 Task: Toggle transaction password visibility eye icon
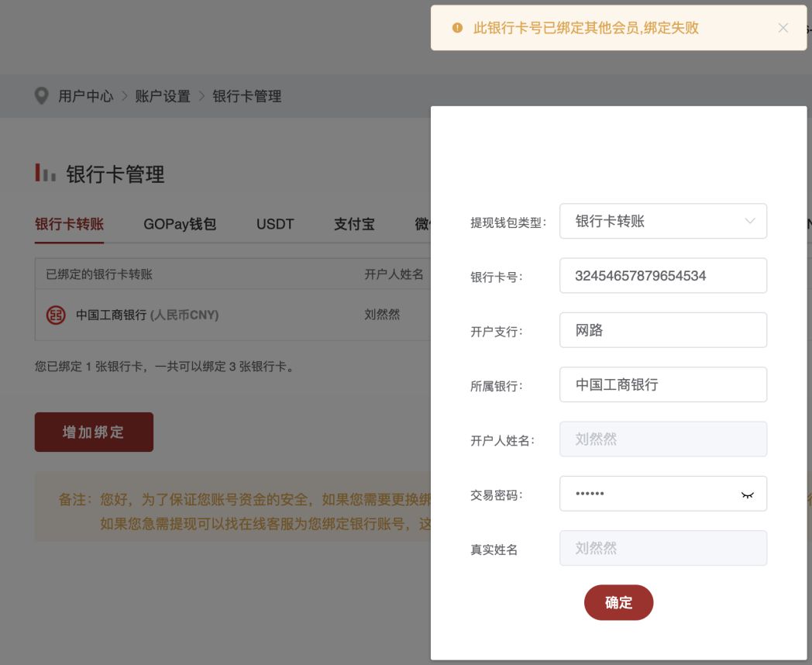(x=747, y=494)
